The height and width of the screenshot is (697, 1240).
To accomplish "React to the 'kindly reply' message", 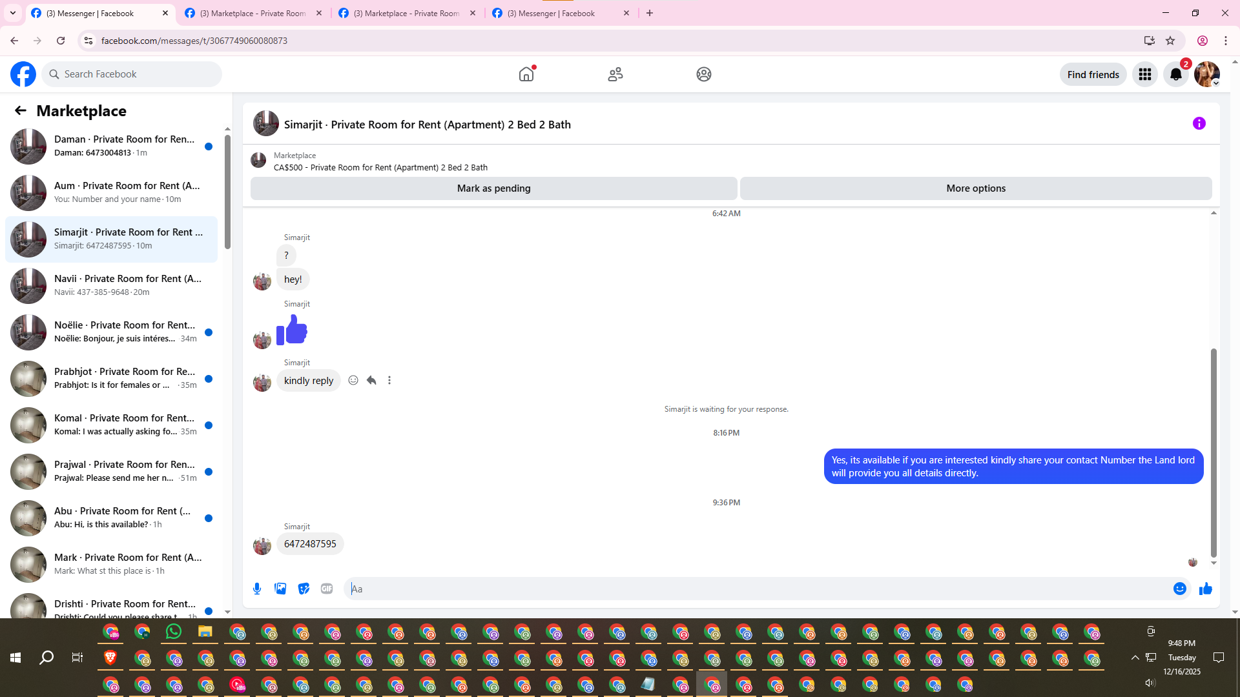I will [x=353, y=381].
